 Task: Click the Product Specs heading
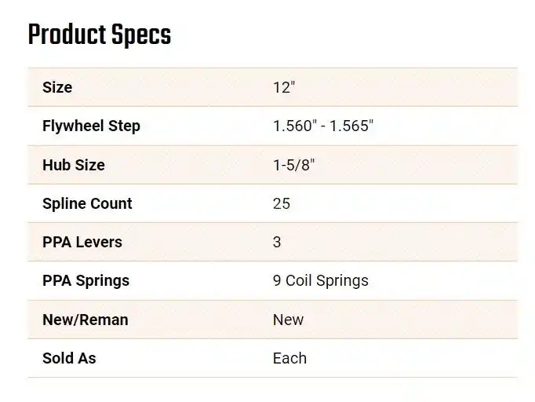coord(100,35)
